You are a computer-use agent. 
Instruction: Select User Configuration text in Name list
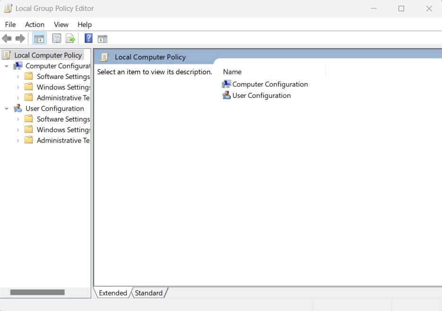[261, 95]
